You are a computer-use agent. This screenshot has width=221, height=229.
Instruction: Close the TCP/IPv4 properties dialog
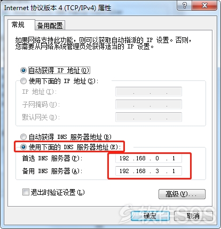pos(204,5)
